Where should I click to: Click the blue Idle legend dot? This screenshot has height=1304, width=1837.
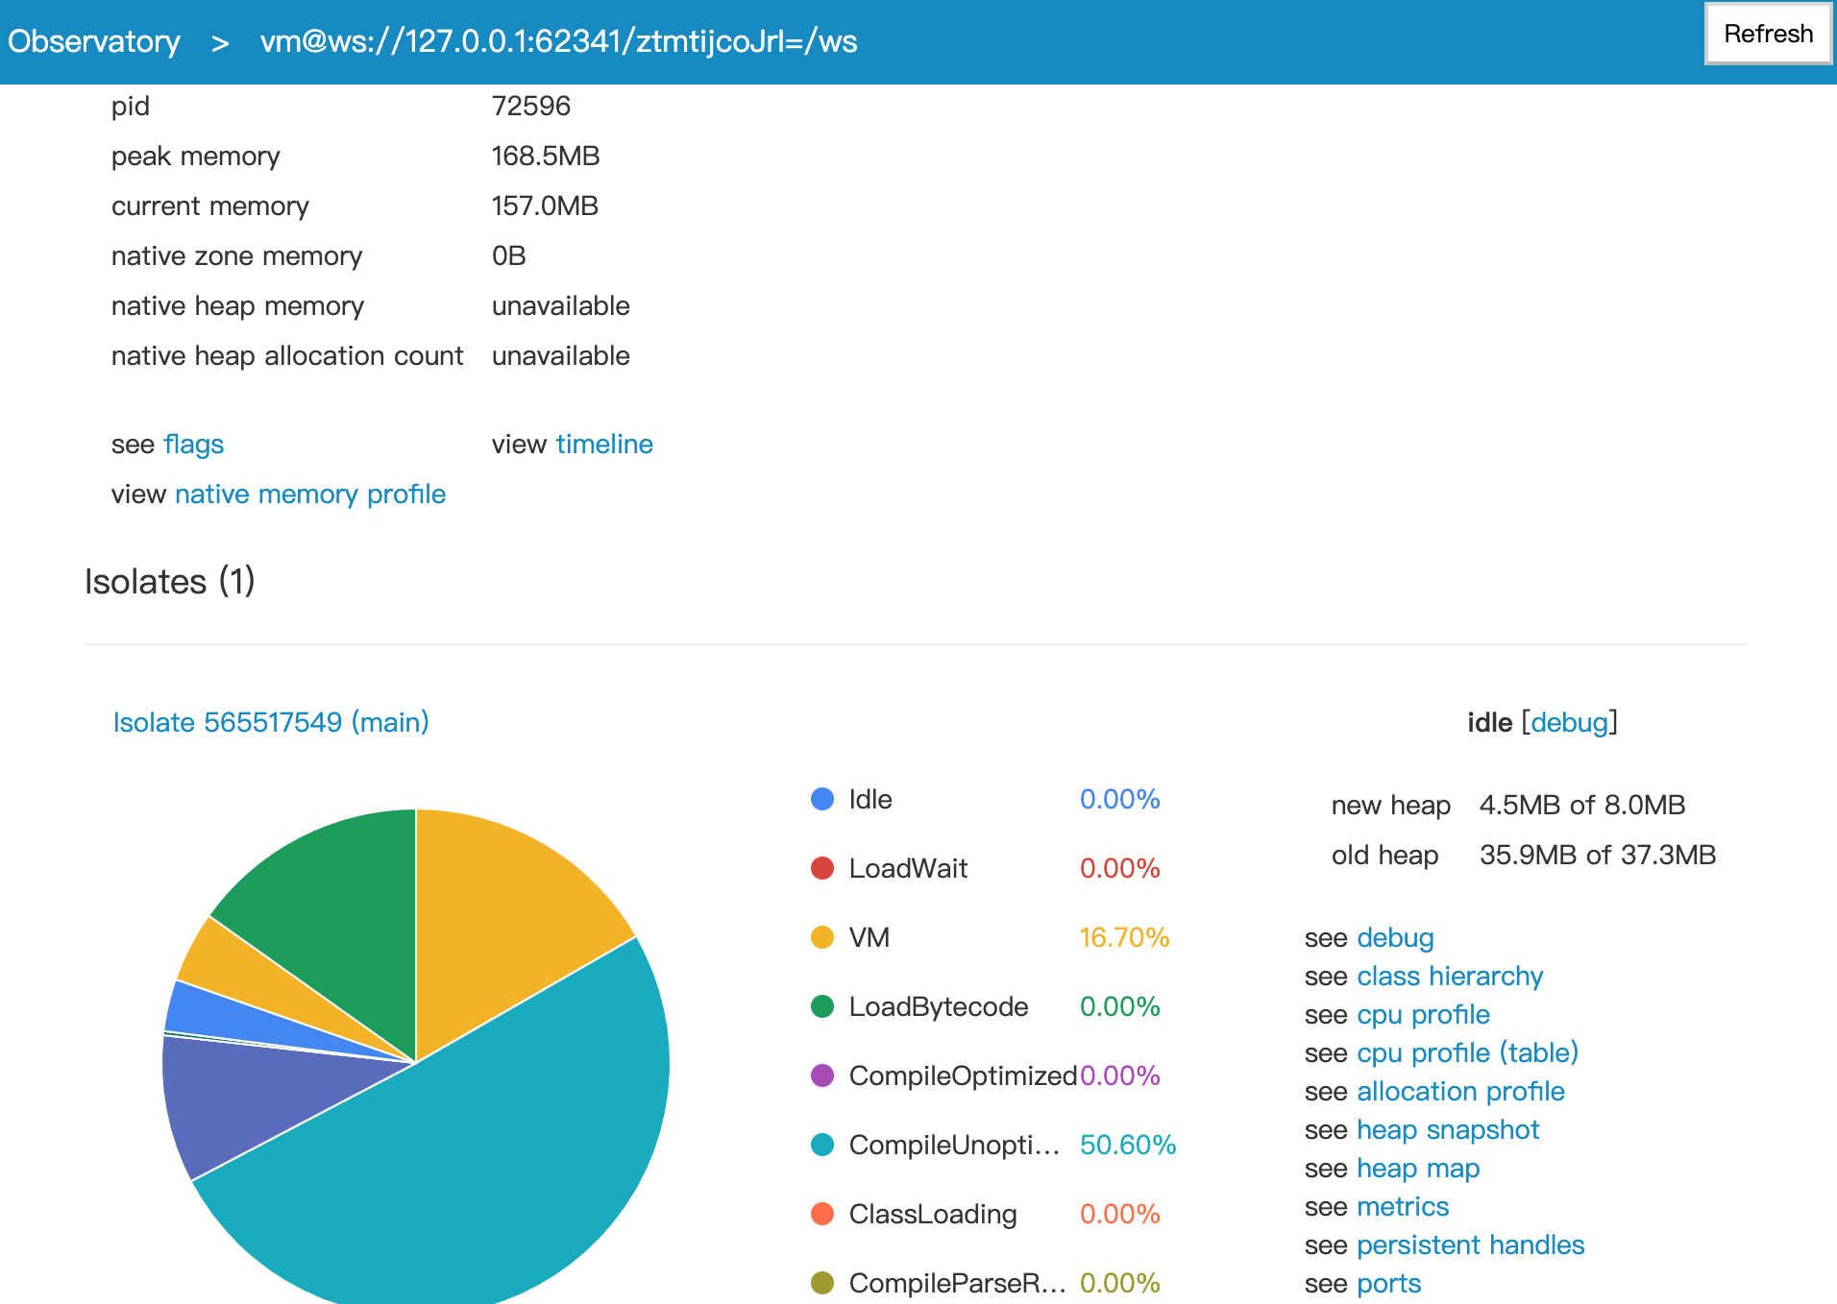(822, 799)
